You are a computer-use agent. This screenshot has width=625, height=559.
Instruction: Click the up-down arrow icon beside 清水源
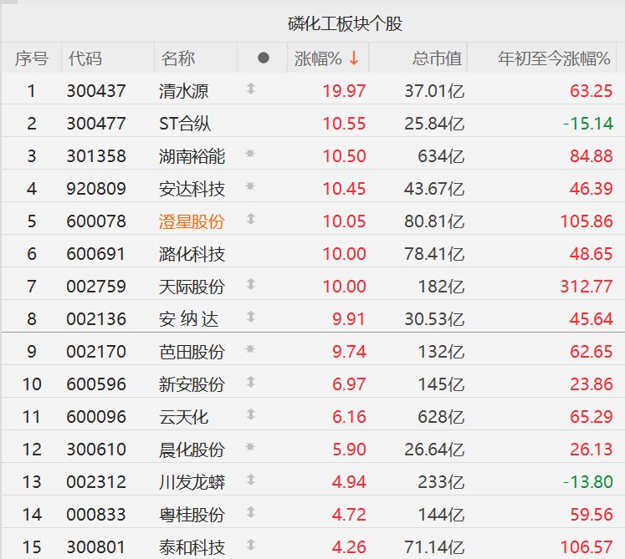[x=250, y=89]
